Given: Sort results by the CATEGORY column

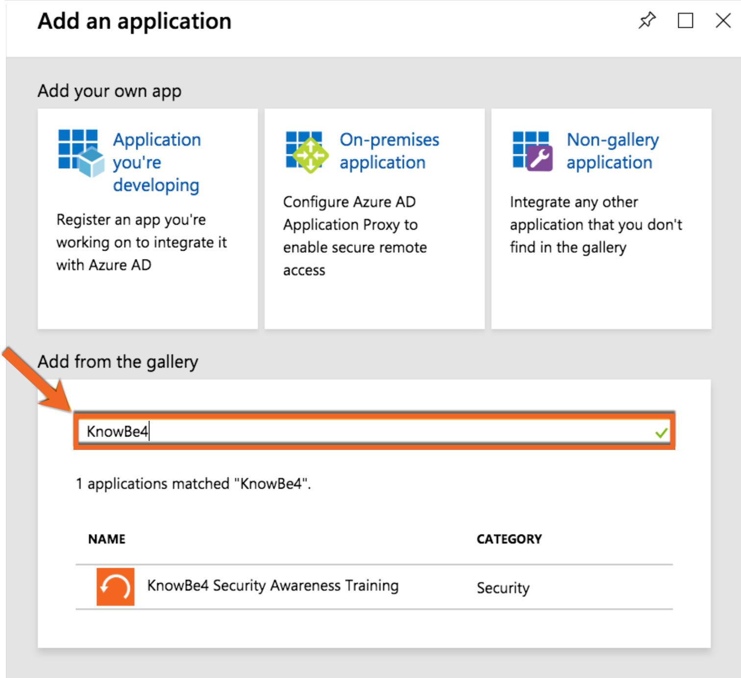Looking at the screenshot, I should 509,539.
